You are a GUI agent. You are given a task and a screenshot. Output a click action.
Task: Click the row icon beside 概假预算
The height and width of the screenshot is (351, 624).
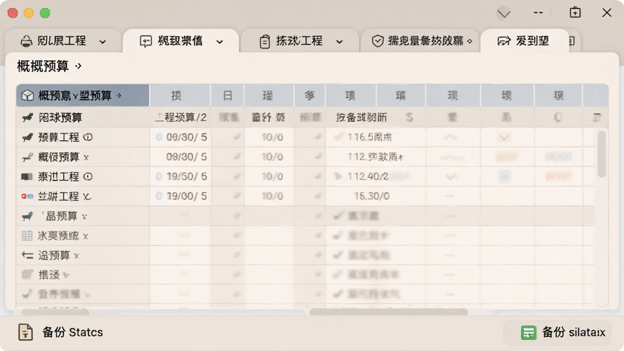click(x=27, y=157)
